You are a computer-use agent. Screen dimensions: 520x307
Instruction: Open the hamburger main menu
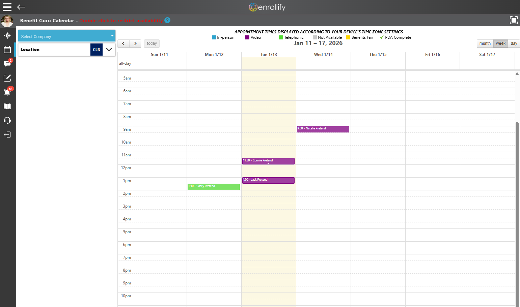tap(7, 7)
